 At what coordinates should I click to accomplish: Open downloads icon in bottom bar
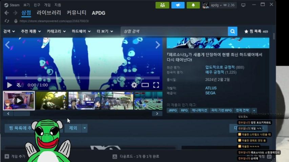pyautogui.click(x=115, y=156)
